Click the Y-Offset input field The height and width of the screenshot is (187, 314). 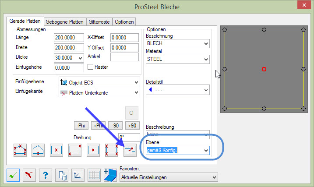(124, 48)
